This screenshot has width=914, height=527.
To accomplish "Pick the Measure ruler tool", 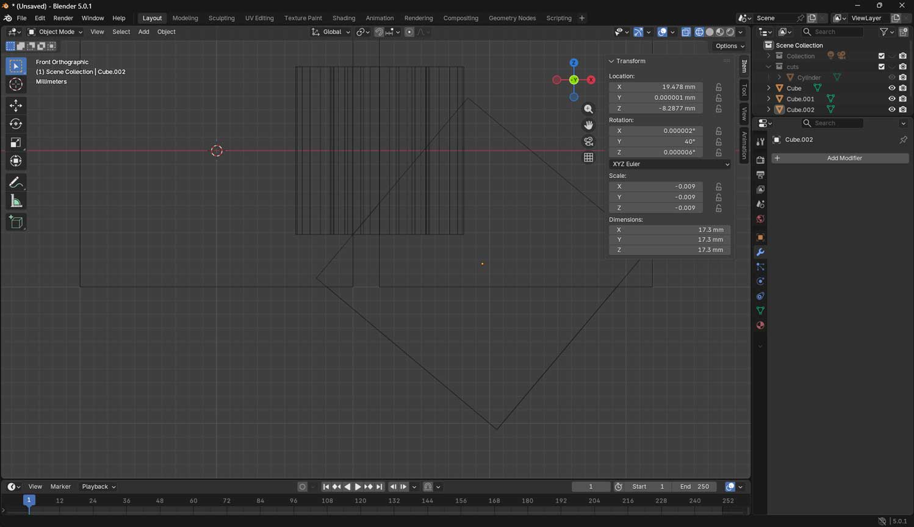I will (x=16, y=201).
